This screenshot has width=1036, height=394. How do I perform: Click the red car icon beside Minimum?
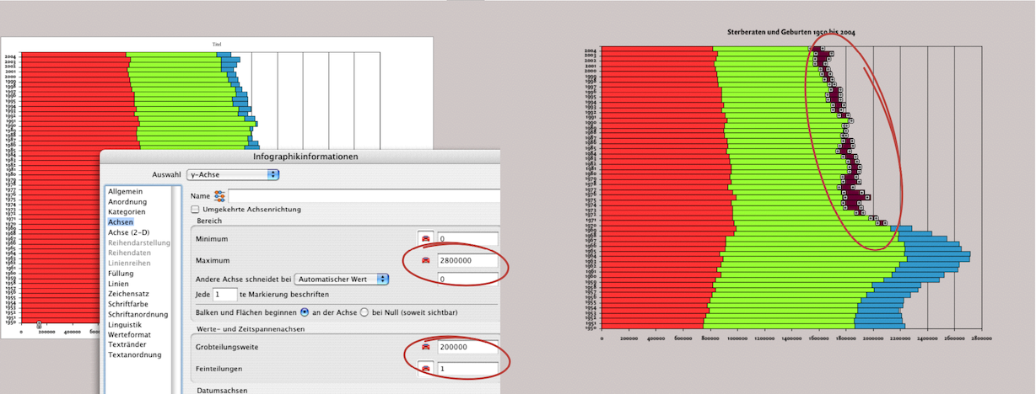(x=426, y=239)
